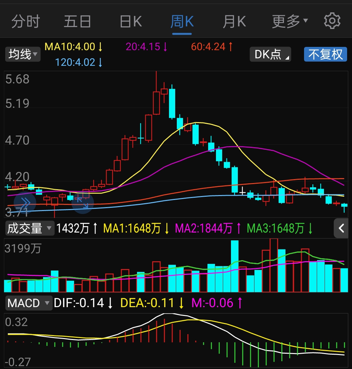Screen dimensions: 352x369
Task: Collapse the volume panel with left chevron
Action: (x=341, y=228)
